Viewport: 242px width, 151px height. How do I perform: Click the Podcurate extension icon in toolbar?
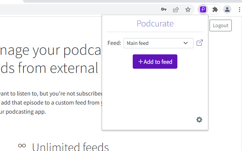pos(203,9)
